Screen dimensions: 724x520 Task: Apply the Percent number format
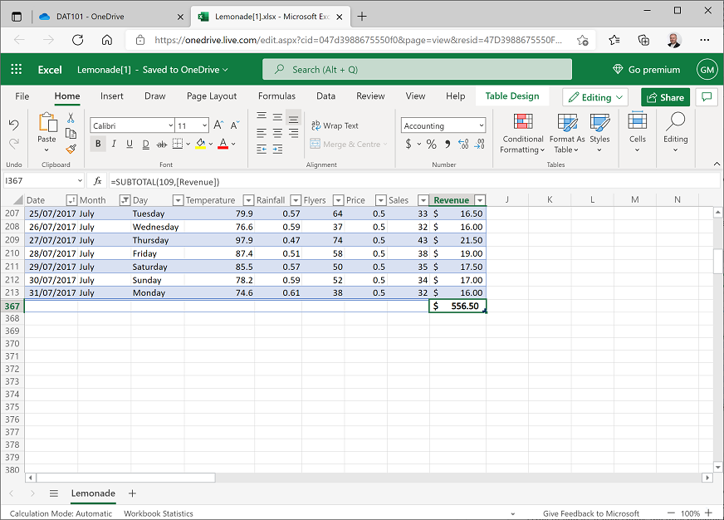pyautogui.click(x=430, y=143)
